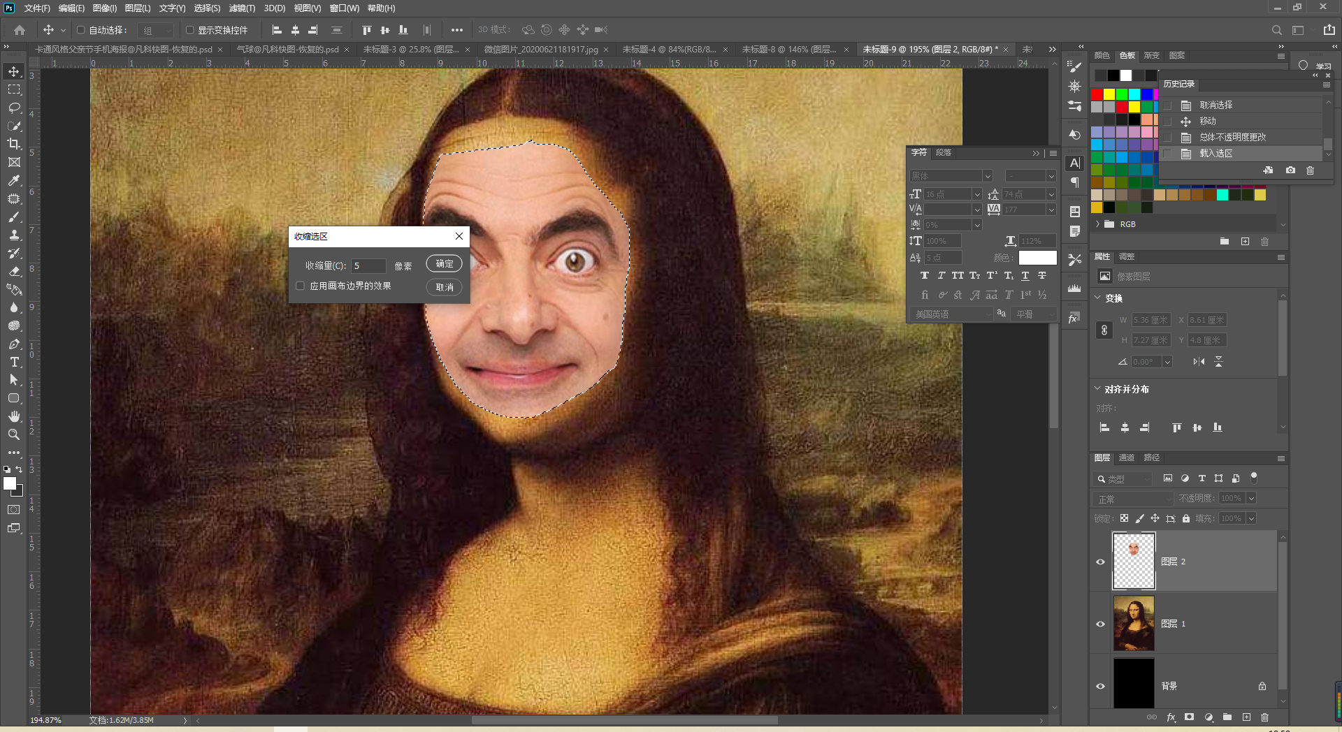Open layer style fx menu in Layers footer
1342x732 pixels.
pos(1171,717)
